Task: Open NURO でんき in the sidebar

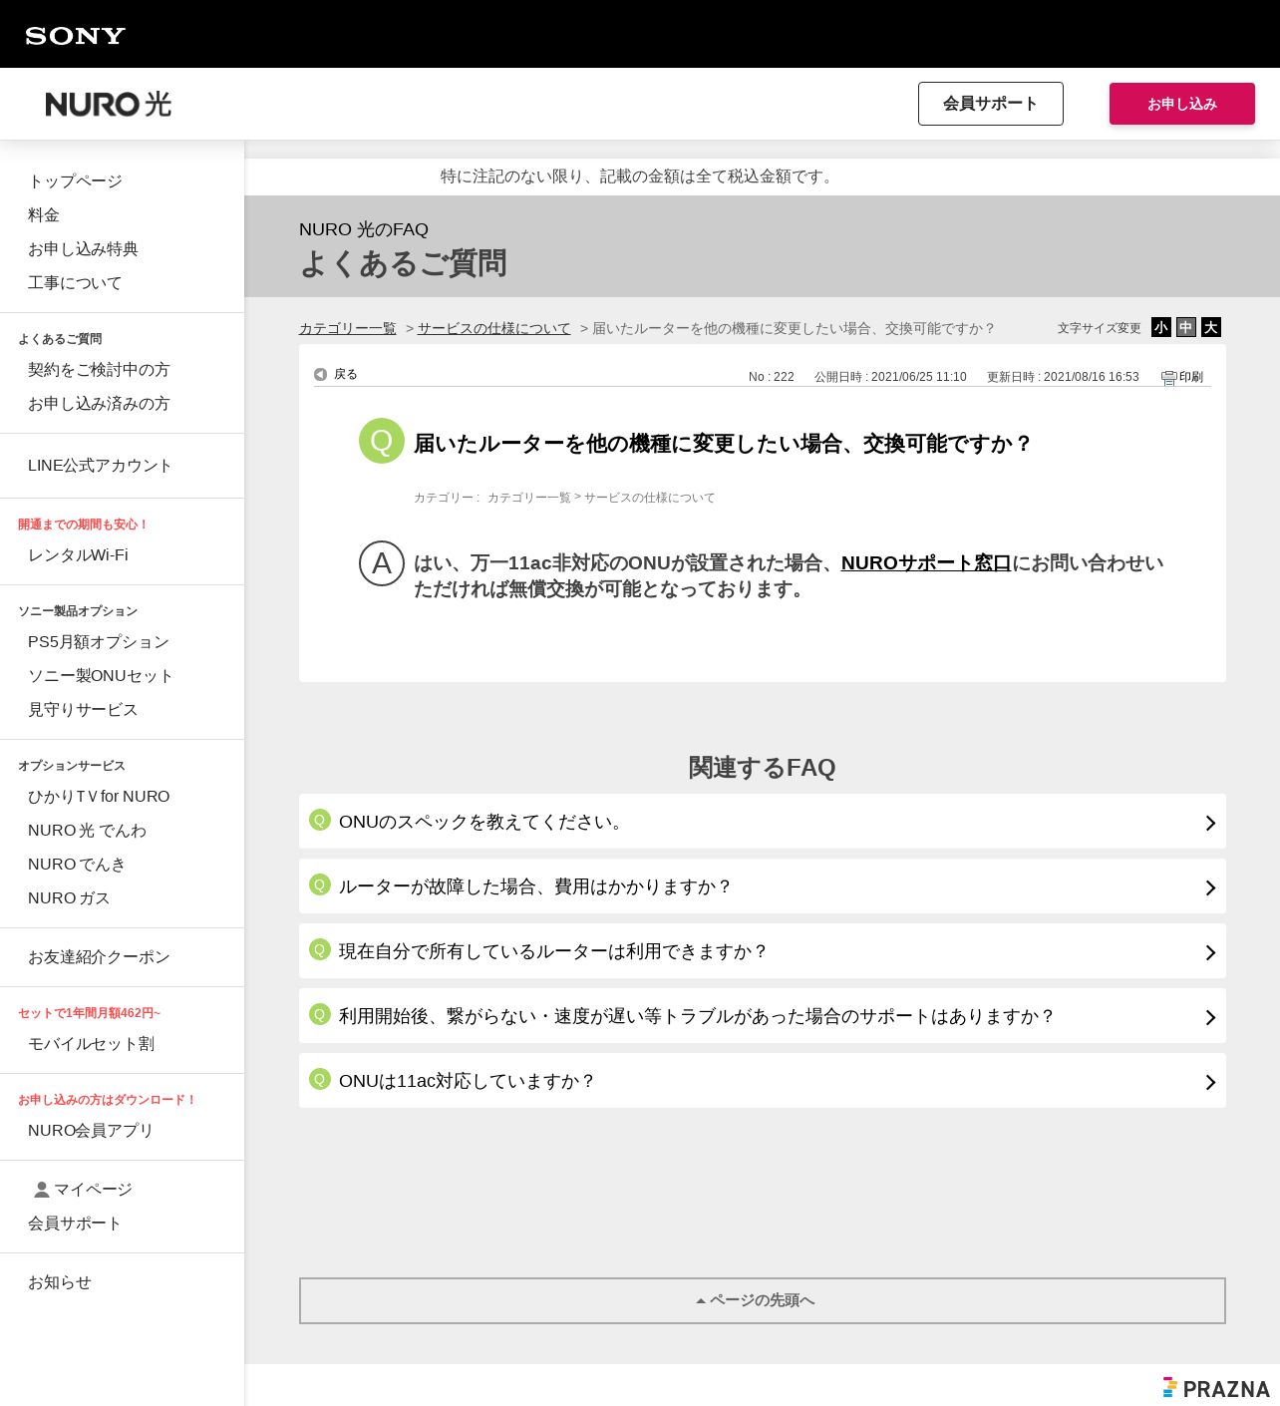Action: tap(77, 864)
